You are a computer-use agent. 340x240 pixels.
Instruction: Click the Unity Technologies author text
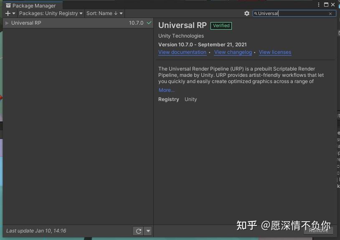[181, 36]
